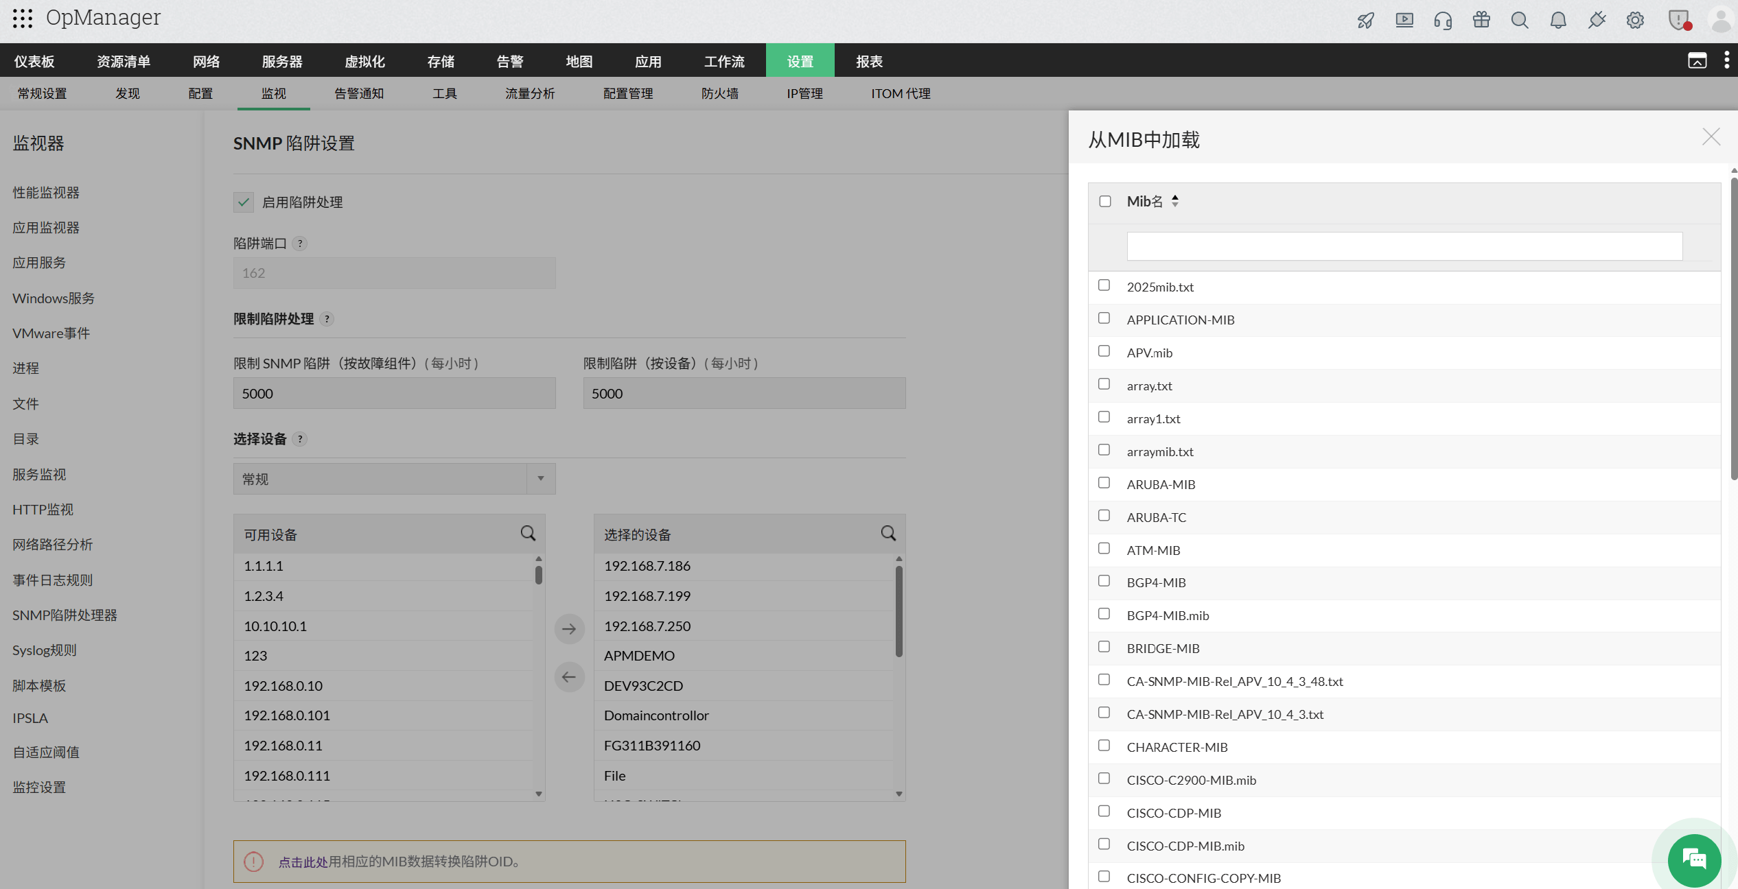Open the gift box icon
This screenshot has width=1738, height=889.
(x=1481, y=20)
